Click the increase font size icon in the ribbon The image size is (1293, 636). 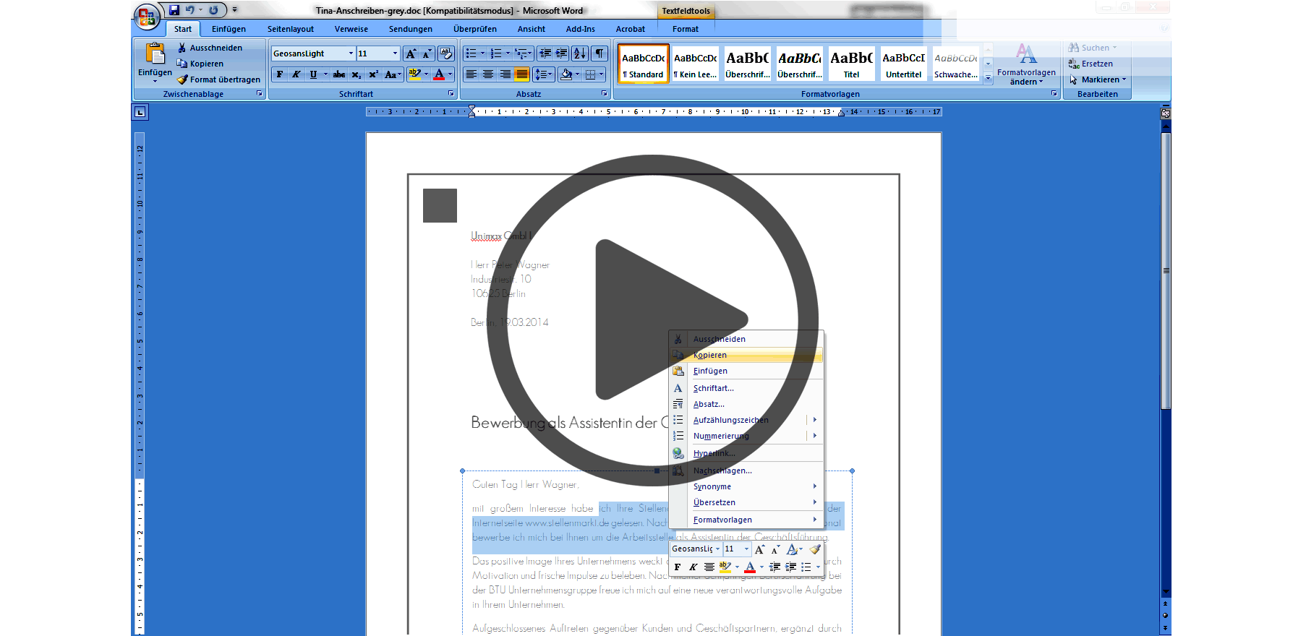[411, 53]
